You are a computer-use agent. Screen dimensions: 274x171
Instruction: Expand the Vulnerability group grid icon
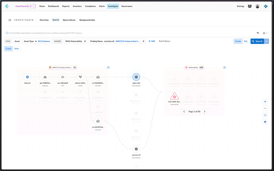225,67
